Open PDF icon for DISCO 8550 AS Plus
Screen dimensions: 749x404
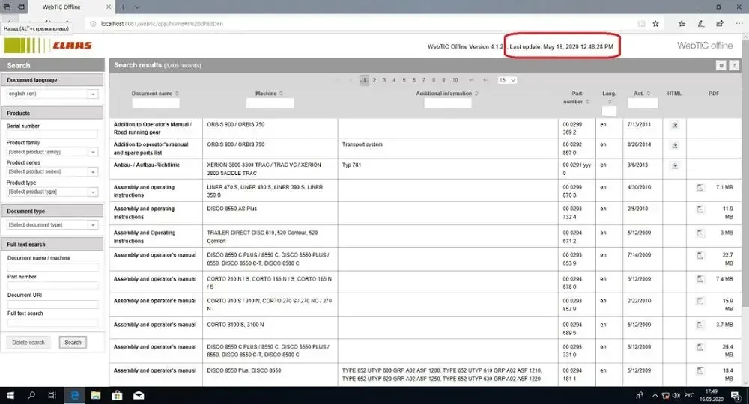(x=700, y=209)
